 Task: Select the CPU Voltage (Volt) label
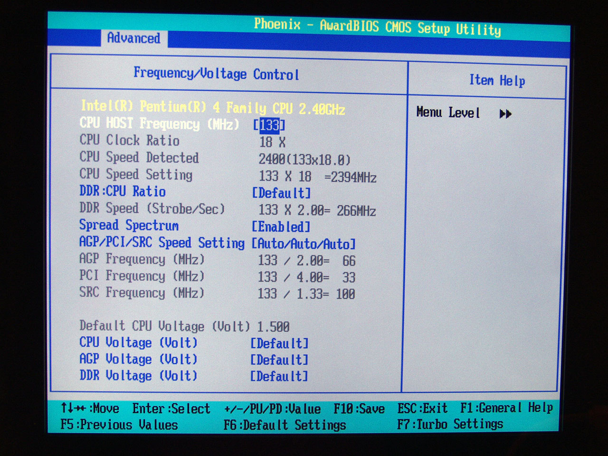[x=138, y=342]
